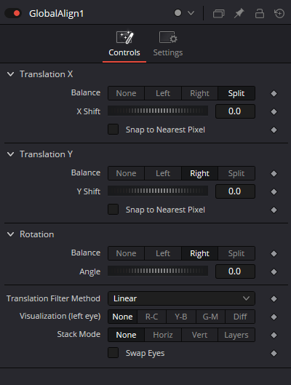Click keyframe diamond beside Visualization (left eye)
Screen dimensions: 291x385
click(274, 317)
